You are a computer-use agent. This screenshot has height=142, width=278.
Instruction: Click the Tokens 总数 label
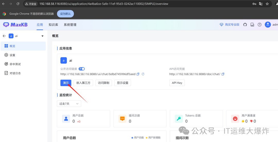tap(193, 116)
